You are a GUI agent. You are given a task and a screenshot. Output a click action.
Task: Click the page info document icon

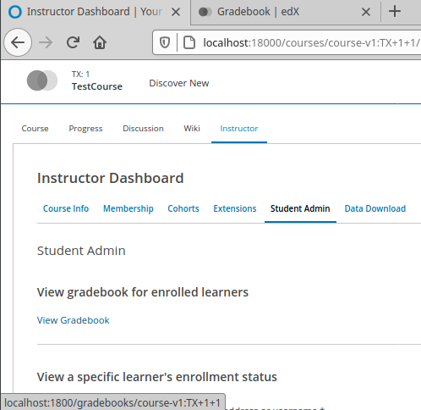(189, 42)
